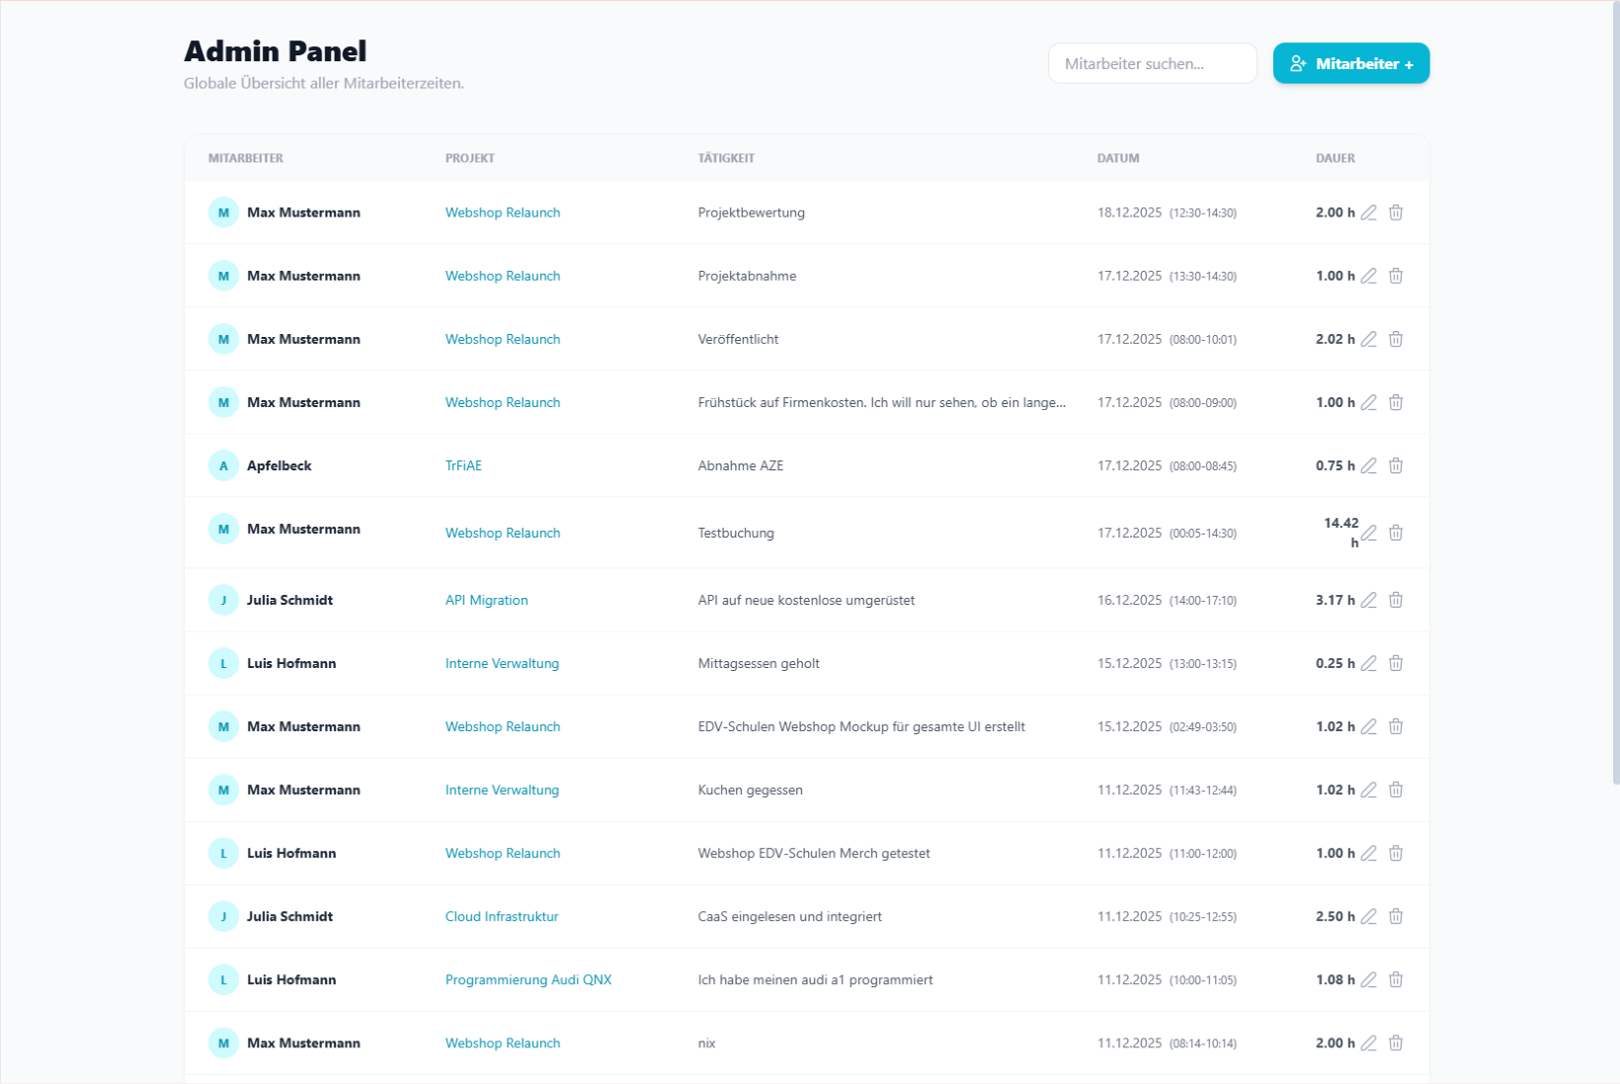
Task: Focus the Mitarbeiter suchen search field
Action: (1152, 63)
